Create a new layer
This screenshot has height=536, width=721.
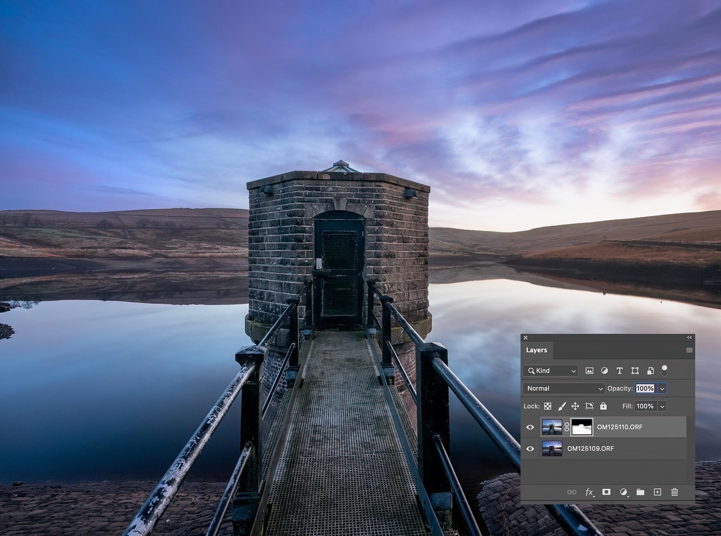(657, 492)
